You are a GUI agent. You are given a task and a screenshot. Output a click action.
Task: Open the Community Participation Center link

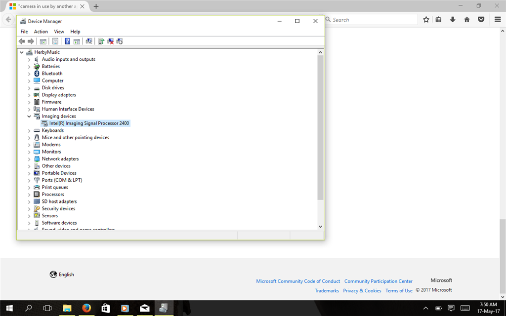tap(378, 281)
